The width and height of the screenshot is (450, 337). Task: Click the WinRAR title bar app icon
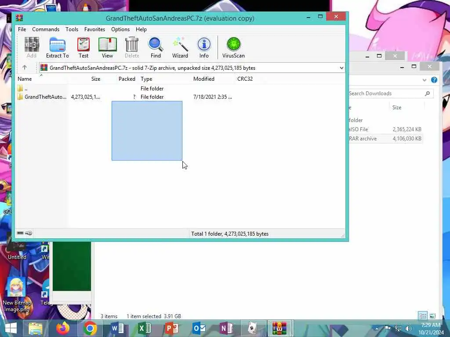[x=19, y=18]
